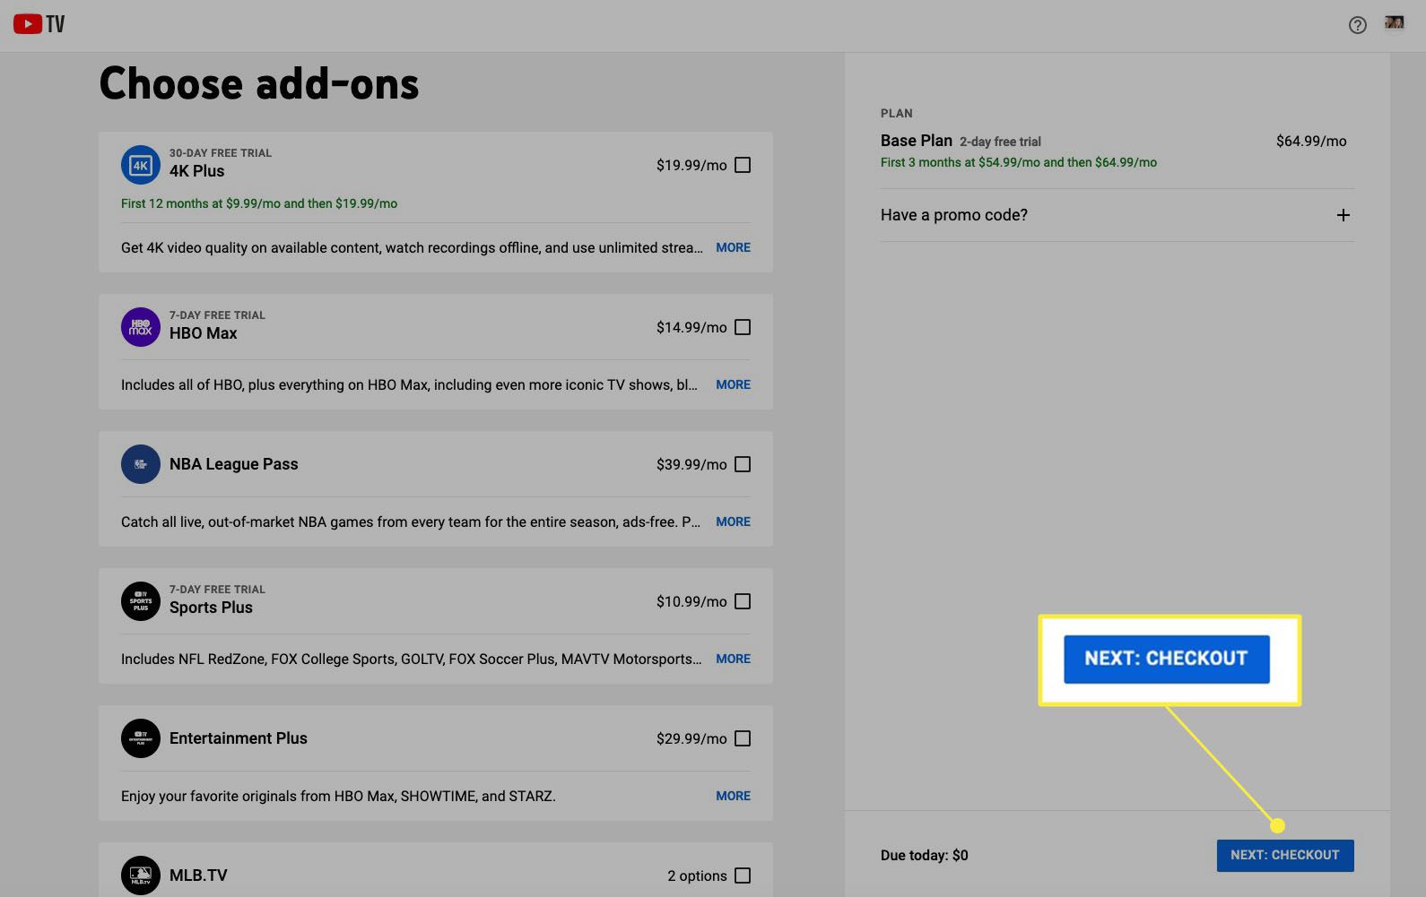
Task: Tick the HBO Max checkbox
Action: coord(743,327)
